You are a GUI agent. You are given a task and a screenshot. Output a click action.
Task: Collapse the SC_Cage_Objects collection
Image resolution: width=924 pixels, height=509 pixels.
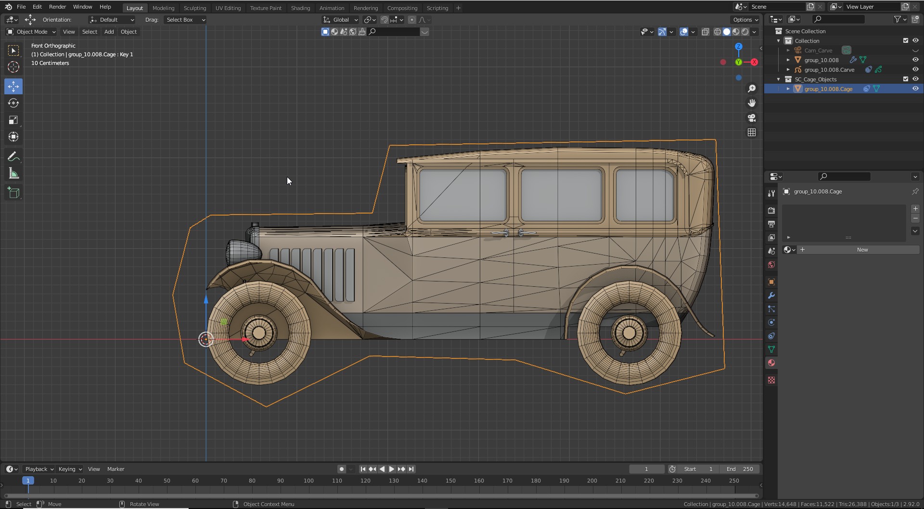pos(778,79)
